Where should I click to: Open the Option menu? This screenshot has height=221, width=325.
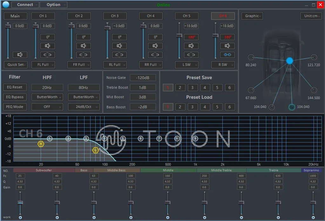pyautogui.click(x=53, y=5)
